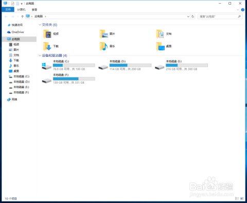Open the address bar history dropdown
The width and height of the screenshot is (247, 203).
(188, 16)
